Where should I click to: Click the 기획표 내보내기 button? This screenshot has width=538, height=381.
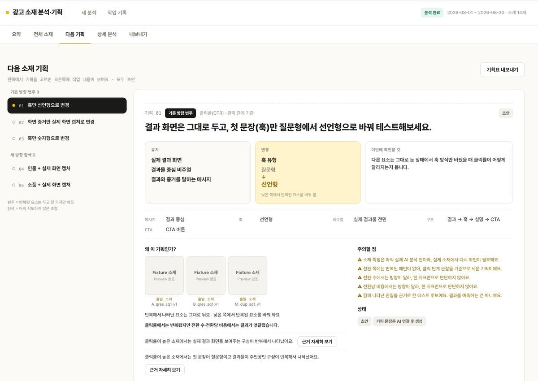point(502,70)
